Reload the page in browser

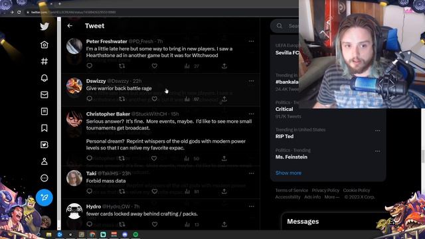pos(19,12)
